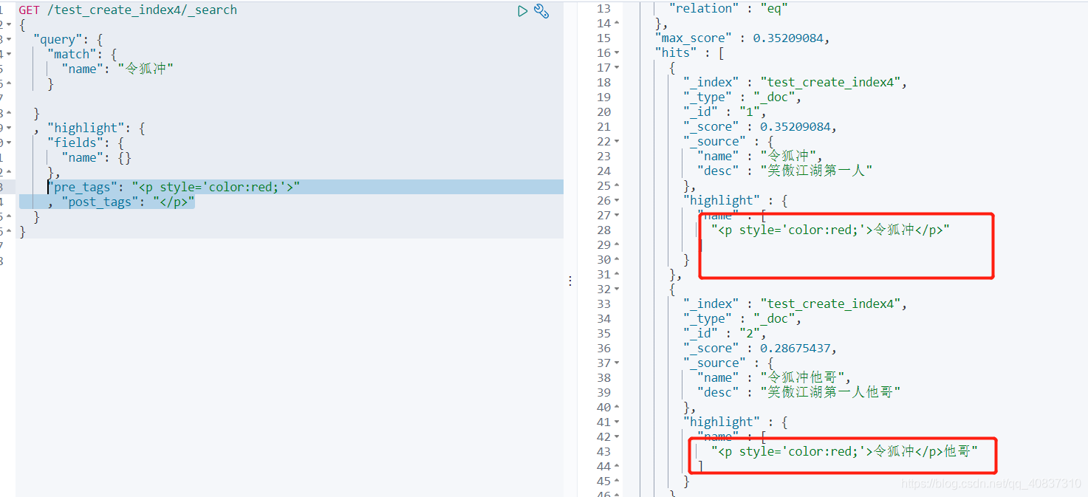Run the request with the green play icon

coord(522,11)
